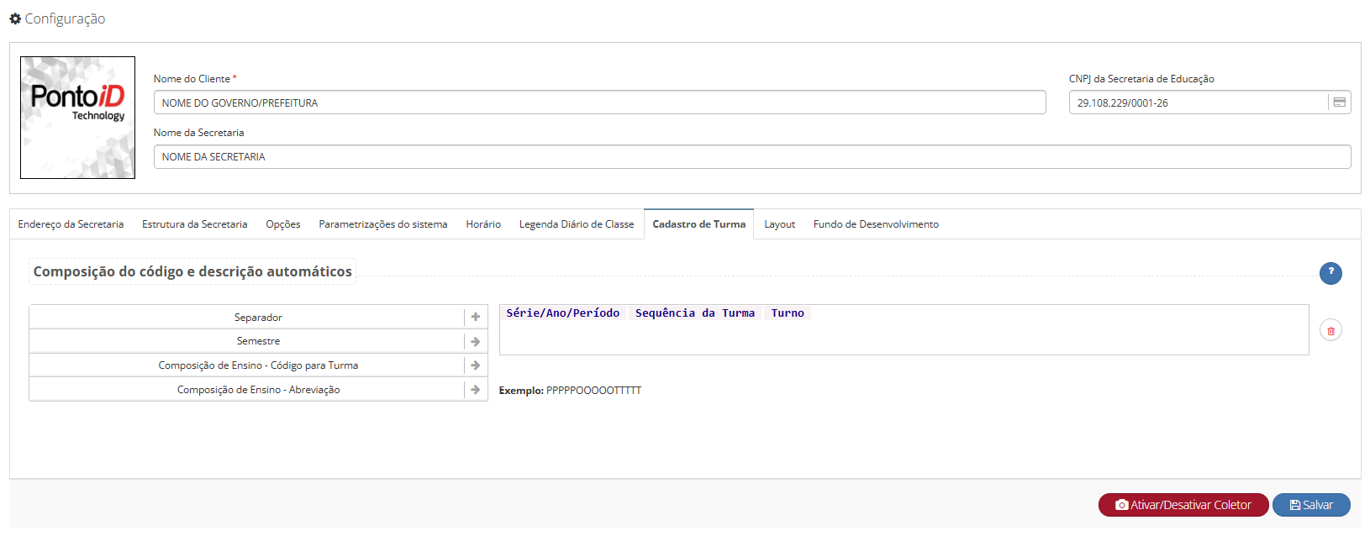Viewport: 1370px width, 536px height.
Task: Click the Sequência da Turma token
Action: click(x=695, y=313)
